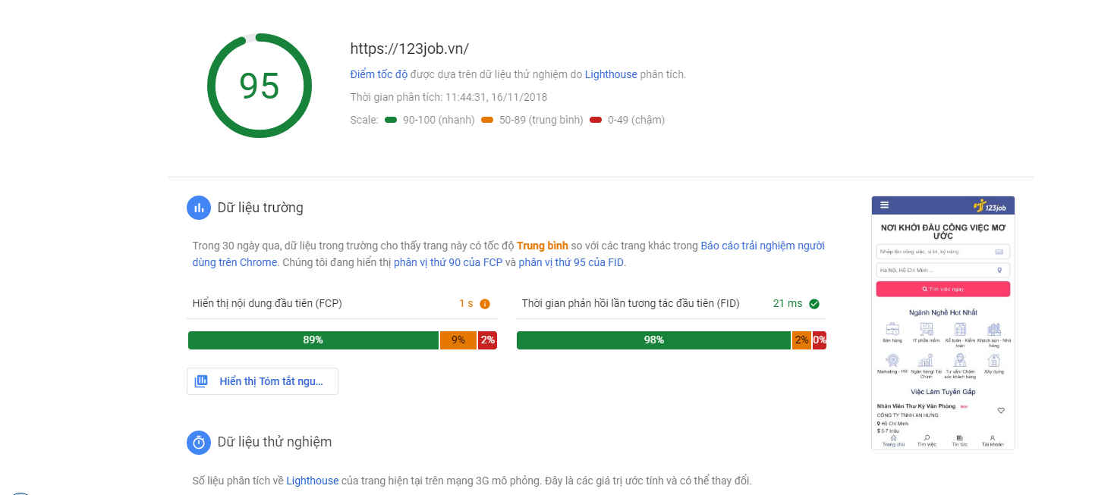The height and width of the screenshot is (495, 1114).
Task: Open the phân vị thứ 95 của FID link
Action: 572,262
